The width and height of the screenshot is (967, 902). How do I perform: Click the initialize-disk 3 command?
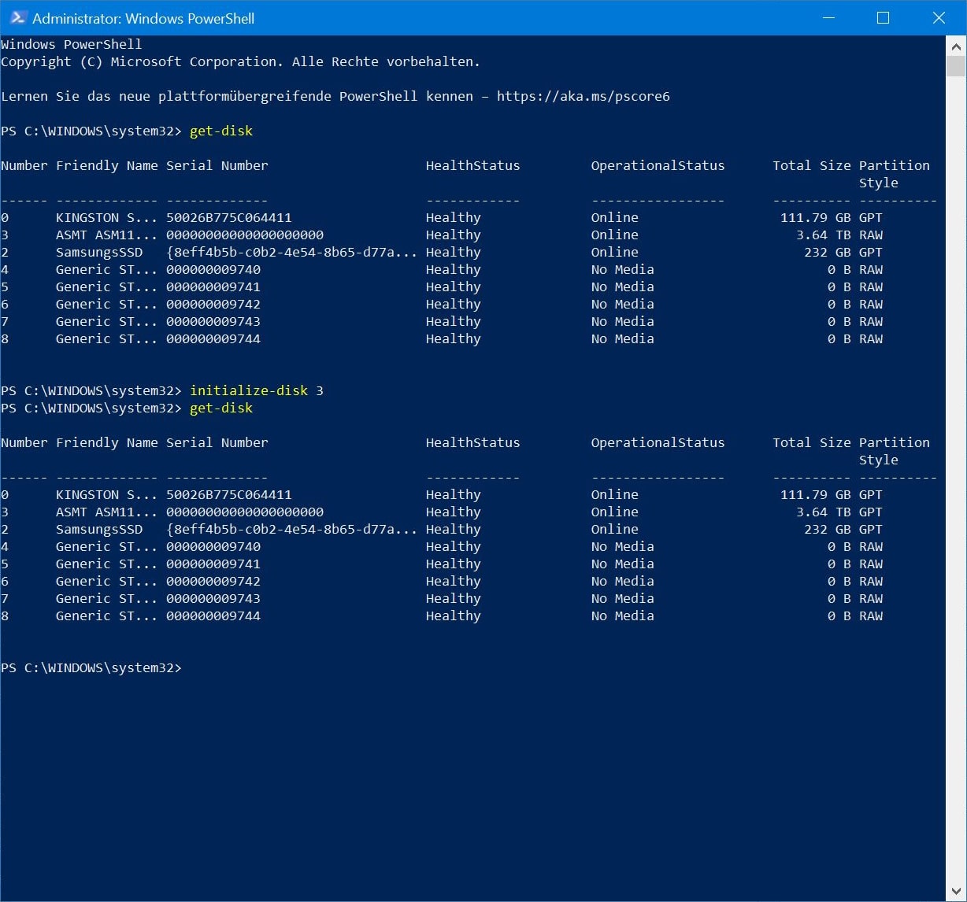coord(257,390)
